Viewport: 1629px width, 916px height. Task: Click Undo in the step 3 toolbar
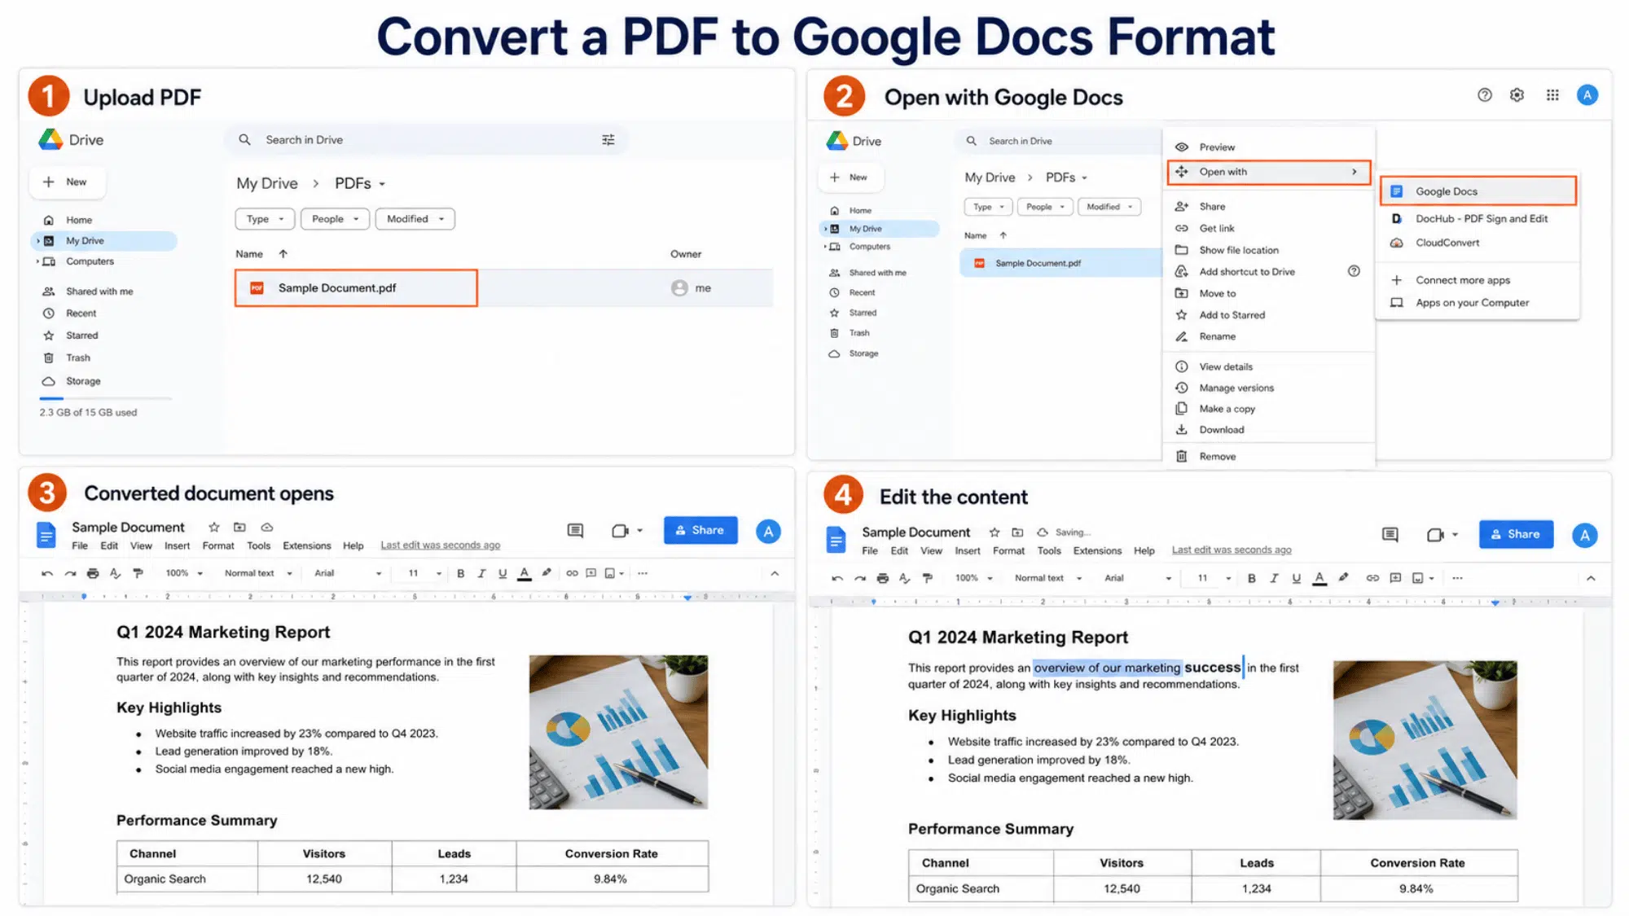47,574
